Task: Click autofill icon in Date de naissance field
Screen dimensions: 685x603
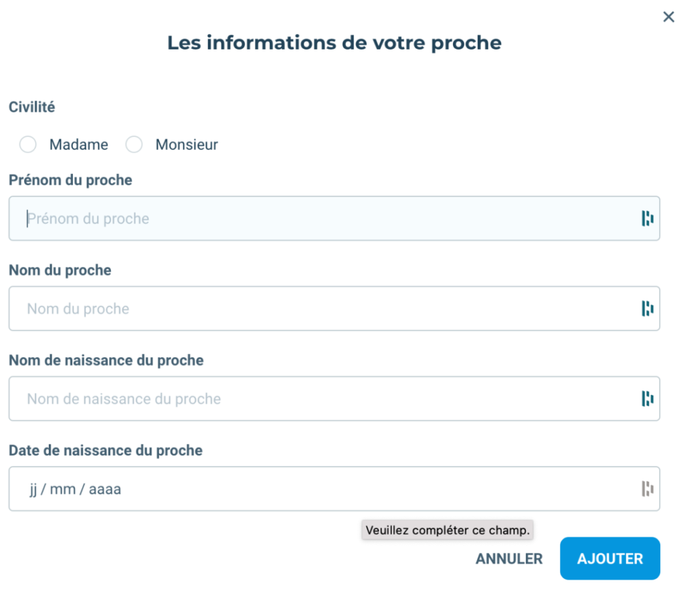Action: (647, 489)
